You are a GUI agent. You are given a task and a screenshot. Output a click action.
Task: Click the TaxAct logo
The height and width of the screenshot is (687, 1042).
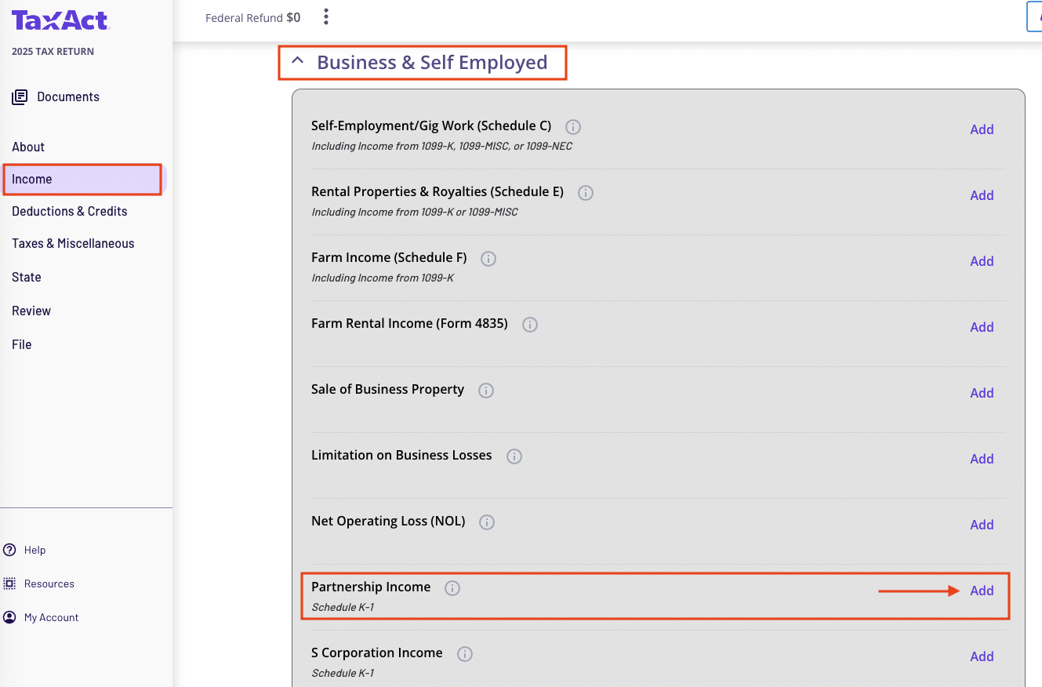(x=60, y=20)
